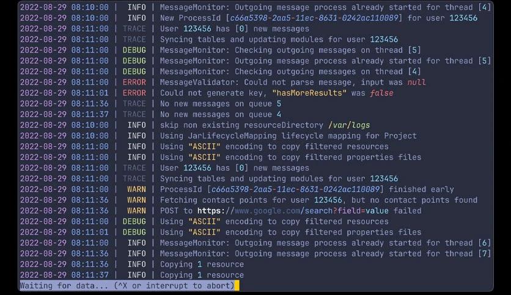Click the 'POST to' text in the WARN line
Image resolution: width=511 pixels, height=295 pixels.
(176, 211)
